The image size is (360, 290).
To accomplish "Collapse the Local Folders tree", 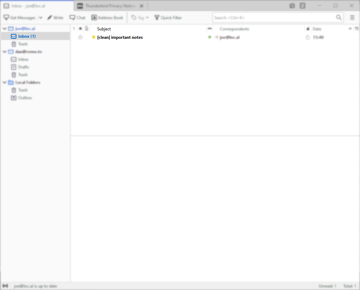I will [x=4, y=82].
